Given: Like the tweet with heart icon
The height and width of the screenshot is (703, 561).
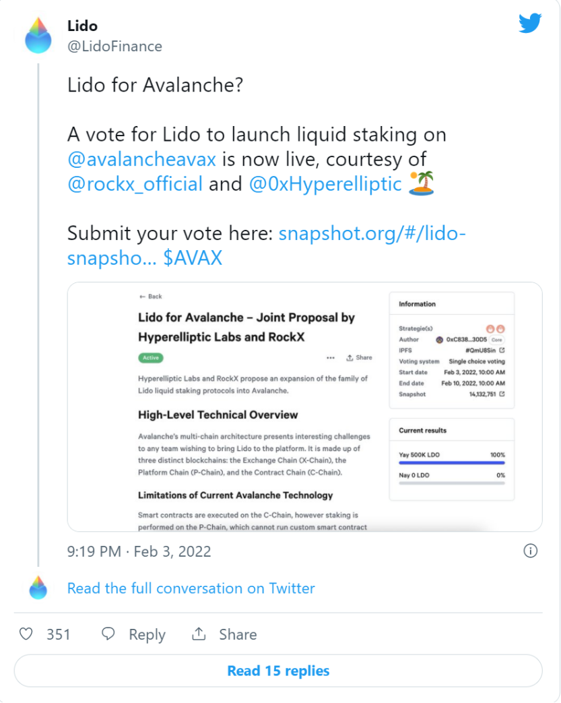Looking at the screenshot, I should (x=26, y=634).
